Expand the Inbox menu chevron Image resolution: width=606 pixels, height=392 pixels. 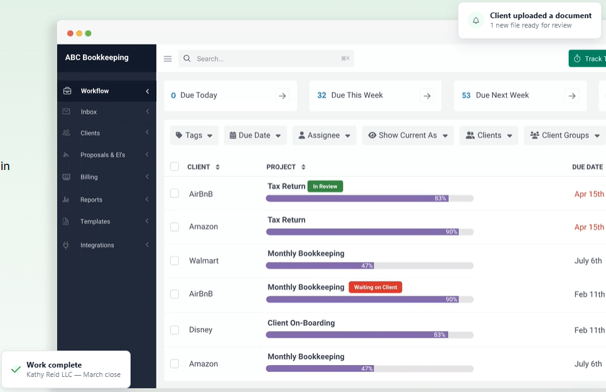tap(147, 112)
